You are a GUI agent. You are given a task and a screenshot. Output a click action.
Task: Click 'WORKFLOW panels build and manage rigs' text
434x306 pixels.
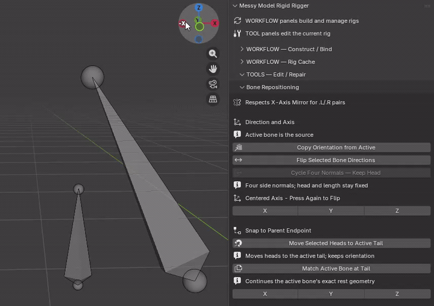302,20
